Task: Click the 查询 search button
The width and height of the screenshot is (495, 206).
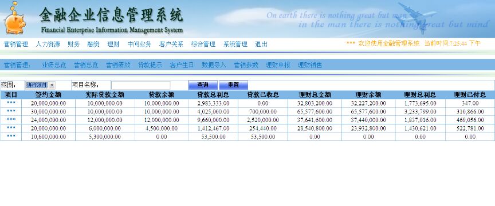Action: point(203,85)
